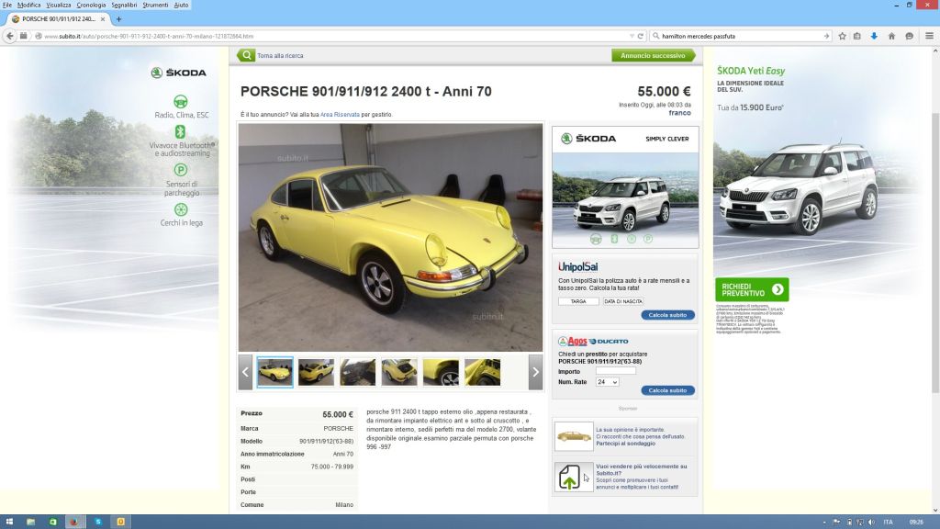Go to the browser home page icon
This screenshot has height=529, width=940.
[891, 36]
